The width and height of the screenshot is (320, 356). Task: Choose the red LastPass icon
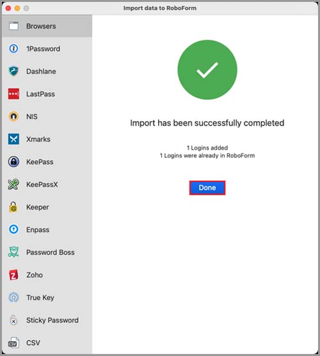click(13, 93)
